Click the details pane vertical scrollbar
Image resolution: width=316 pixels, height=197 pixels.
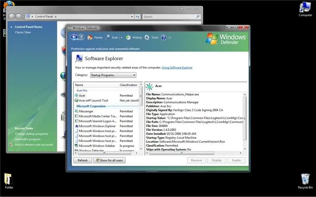245,118
